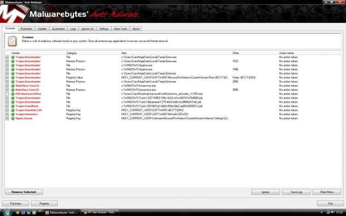Click bug icon of RiskWare.ToolCK File row
This screenshot has width=346, height=216.
pos(13,86)
